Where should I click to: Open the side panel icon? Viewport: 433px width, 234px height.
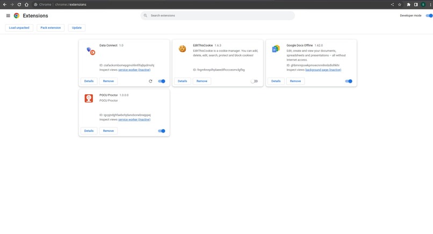tap(416, 4)
